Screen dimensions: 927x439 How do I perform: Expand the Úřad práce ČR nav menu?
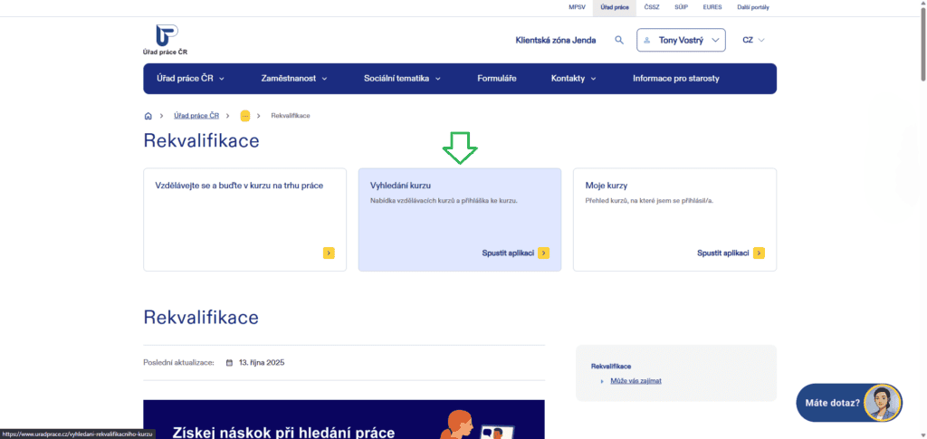[190, 79]
